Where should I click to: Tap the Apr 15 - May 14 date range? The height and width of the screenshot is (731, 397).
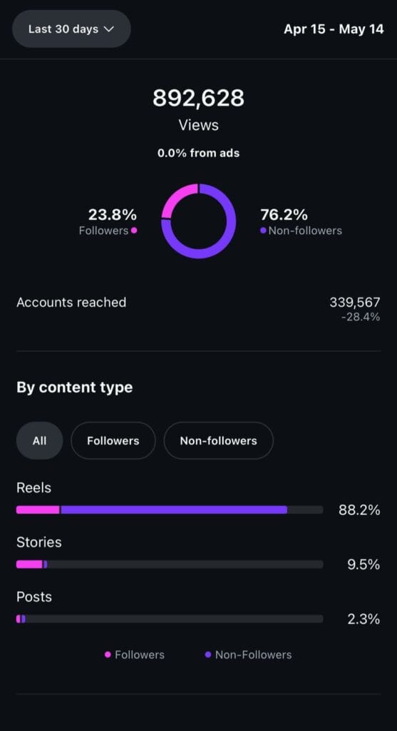(334, 29)
